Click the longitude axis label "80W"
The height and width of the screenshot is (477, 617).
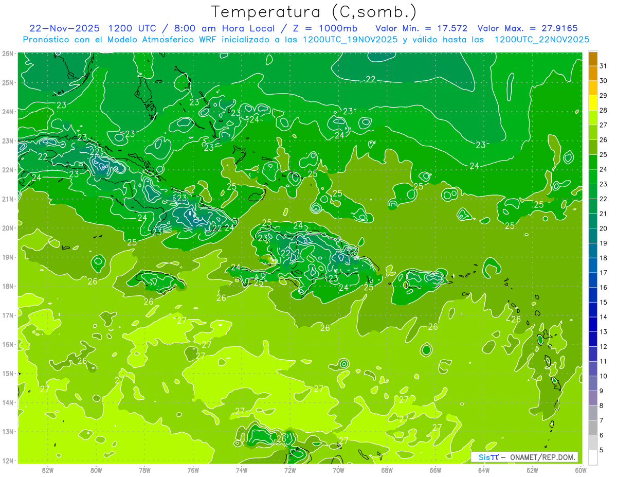[96, 469]
